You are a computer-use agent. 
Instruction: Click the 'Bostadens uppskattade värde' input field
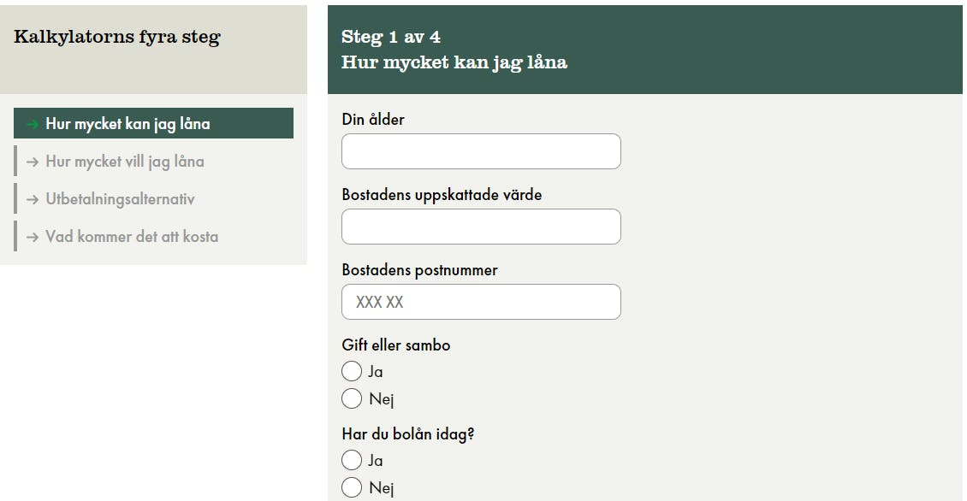coord(480,226)
